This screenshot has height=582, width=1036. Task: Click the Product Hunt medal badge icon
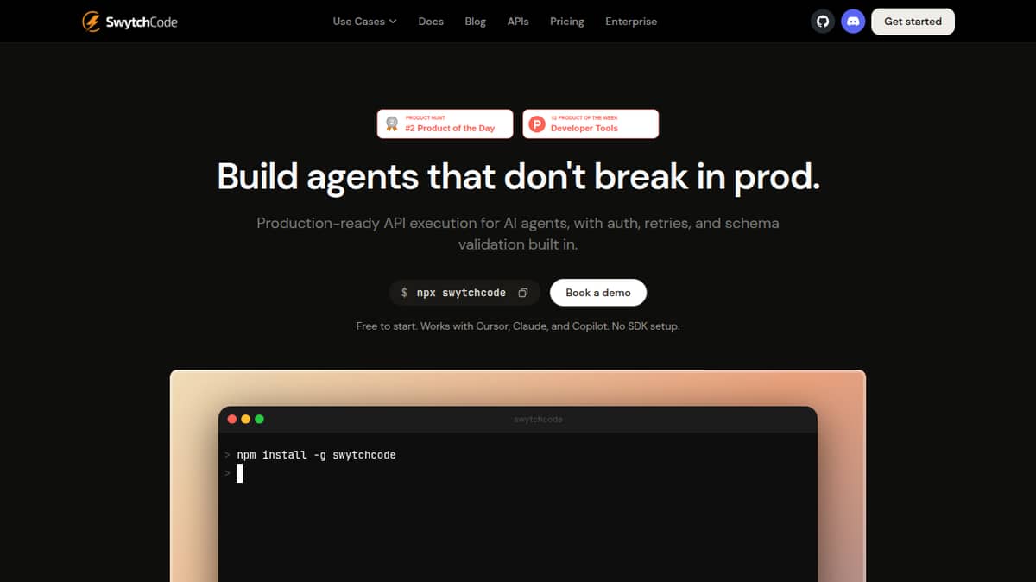392,123
